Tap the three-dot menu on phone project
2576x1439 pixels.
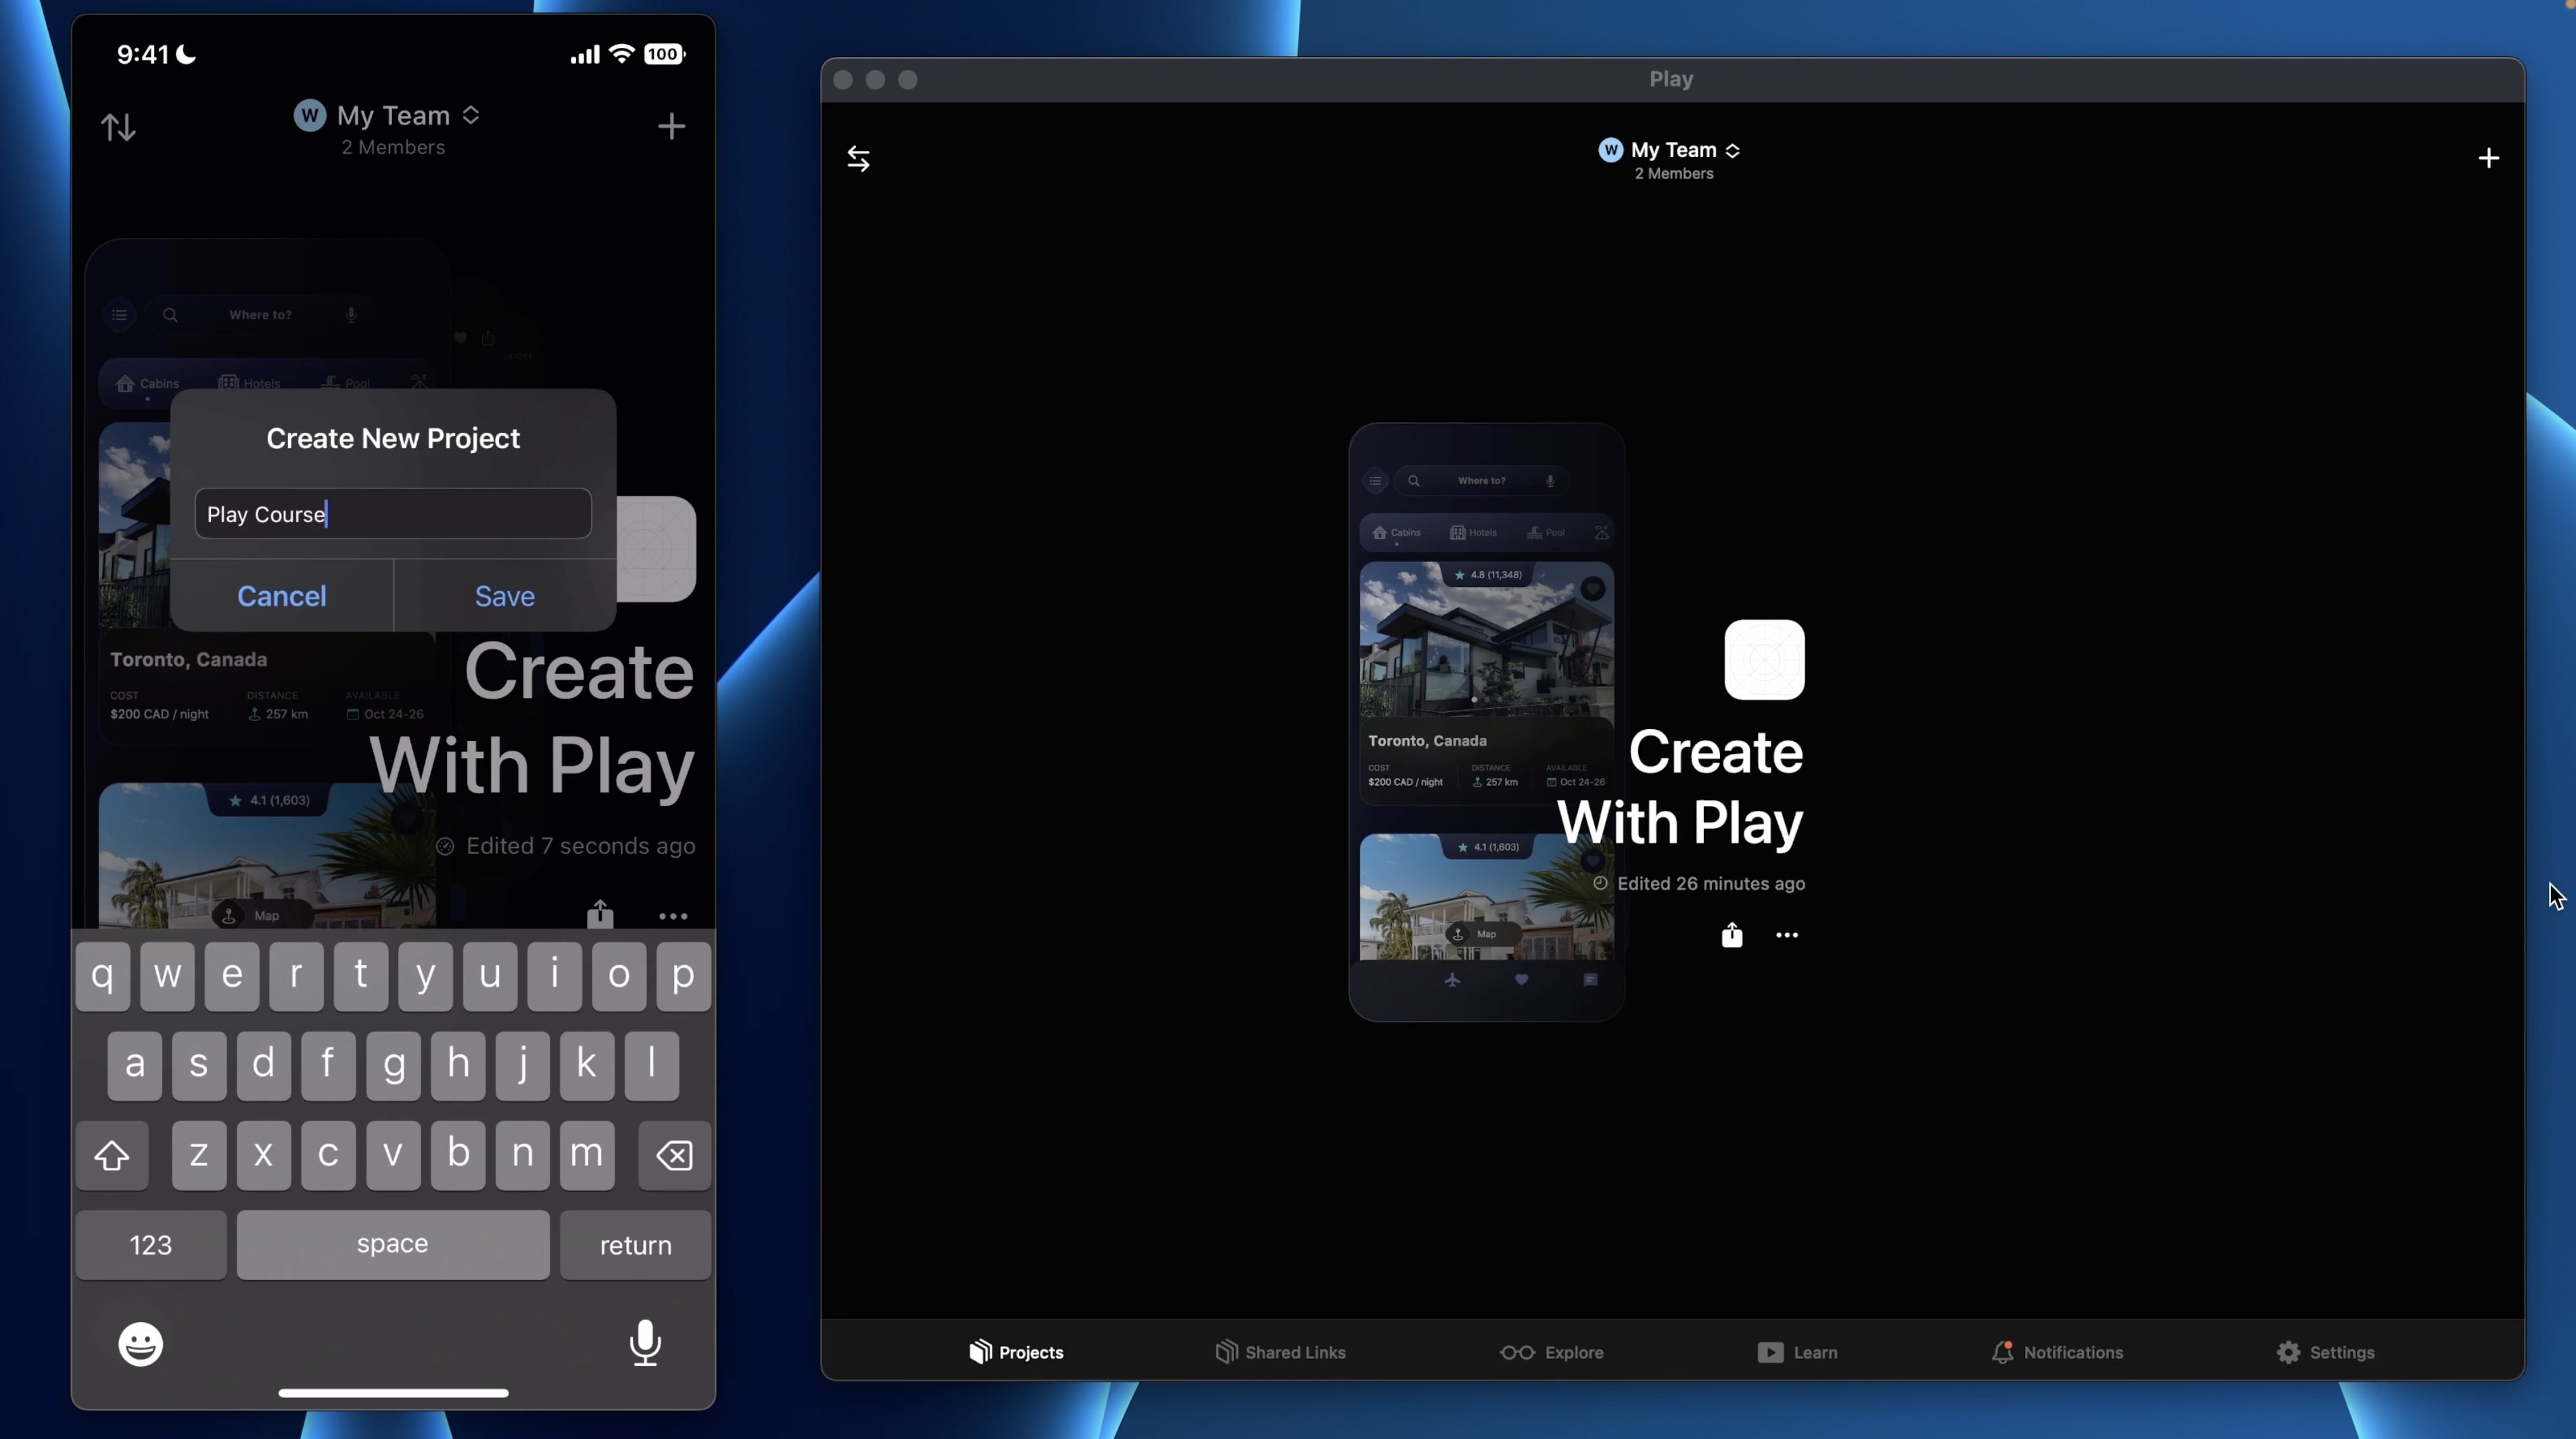point(673,916)
